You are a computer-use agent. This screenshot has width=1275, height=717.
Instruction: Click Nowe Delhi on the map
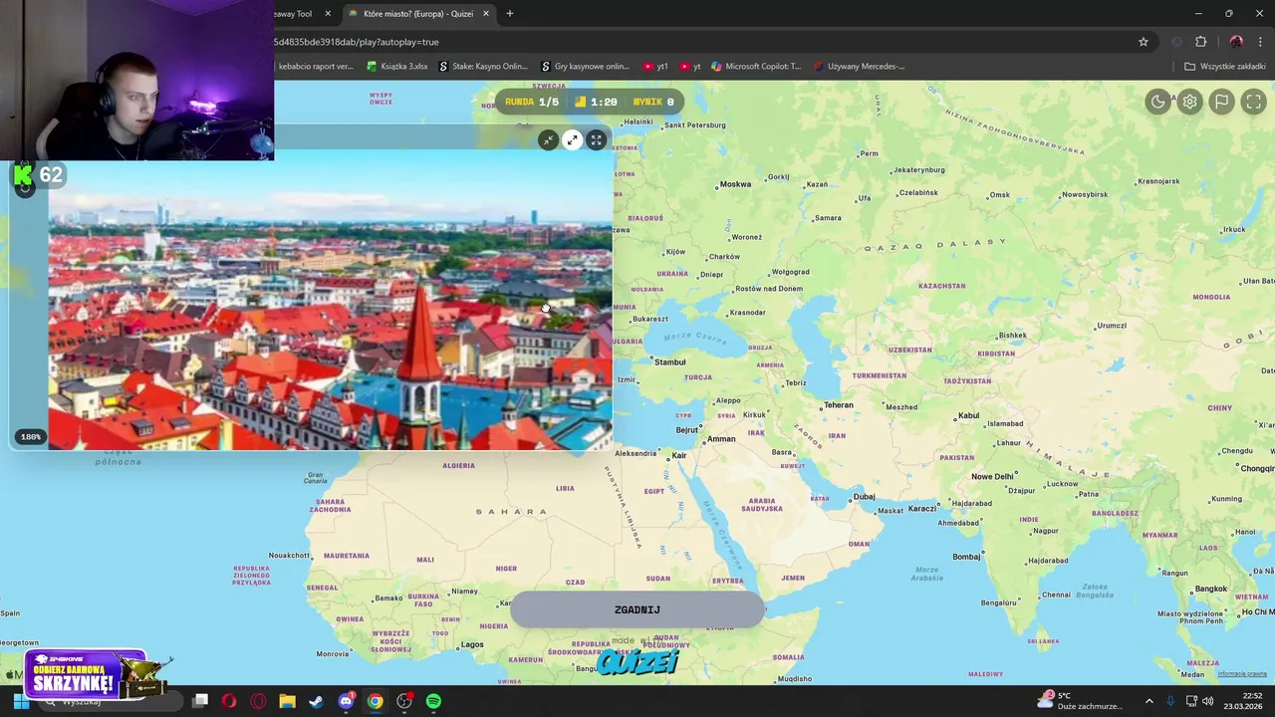tap(992, 476)
